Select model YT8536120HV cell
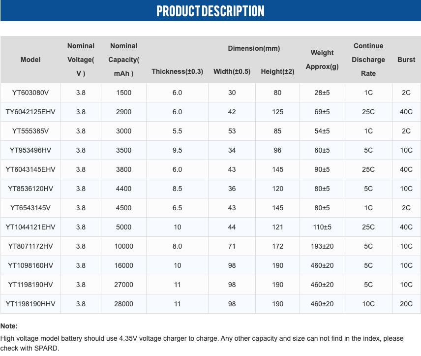Viewport: 421px width, 356px height. point(30,189)
